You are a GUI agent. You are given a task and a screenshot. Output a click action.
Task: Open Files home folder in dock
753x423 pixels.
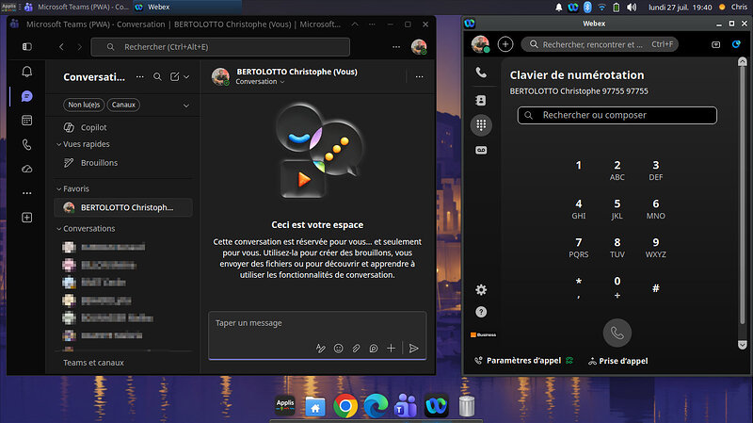[315, 407]
